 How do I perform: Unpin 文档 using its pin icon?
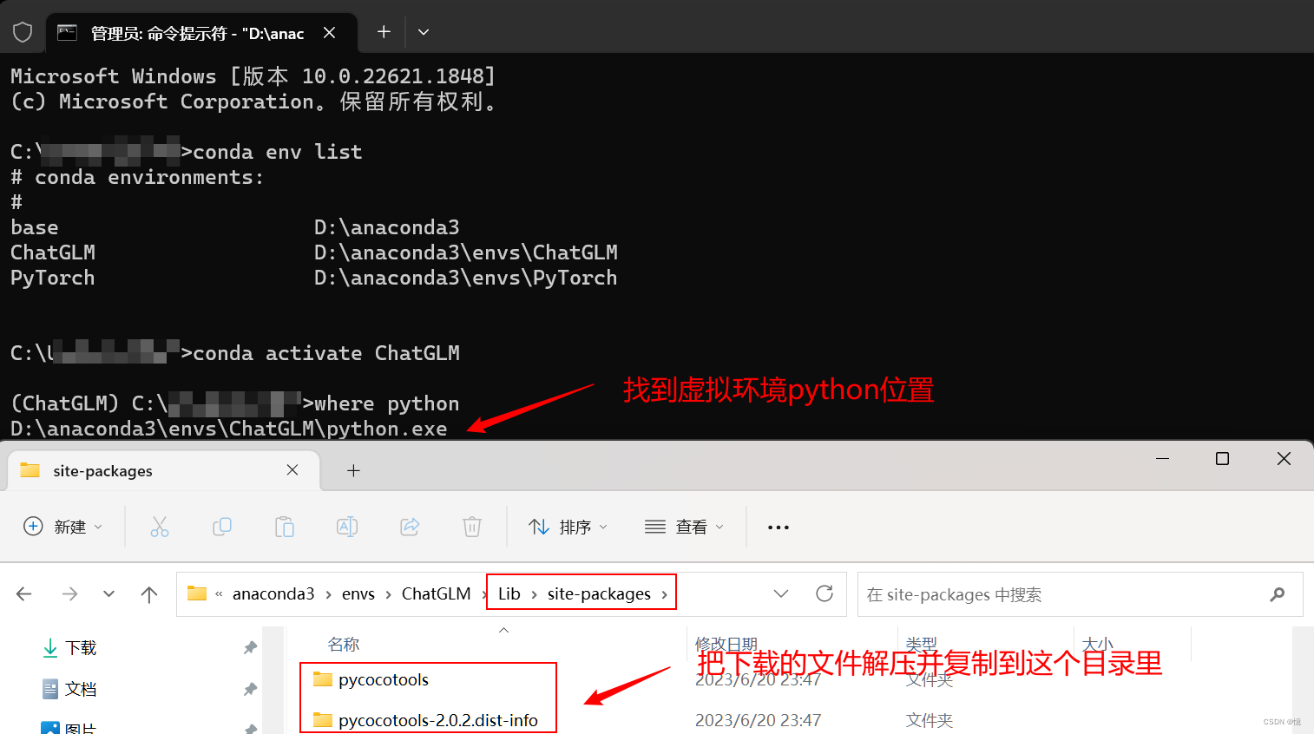pyautogui.click(x=250, y=689)
